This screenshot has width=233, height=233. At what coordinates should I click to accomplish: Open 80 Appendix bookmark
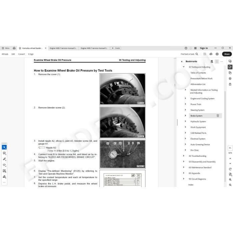[194, 173]
